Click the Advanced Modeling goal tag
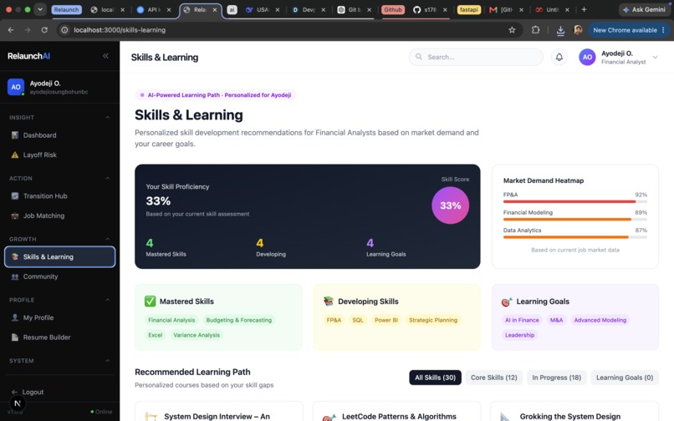Image resolution: width=674 pixels, height=421 pixels. point(600,320)
